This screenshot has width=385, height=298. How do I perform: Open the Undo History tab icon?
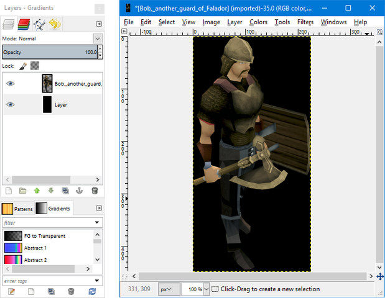55,24
